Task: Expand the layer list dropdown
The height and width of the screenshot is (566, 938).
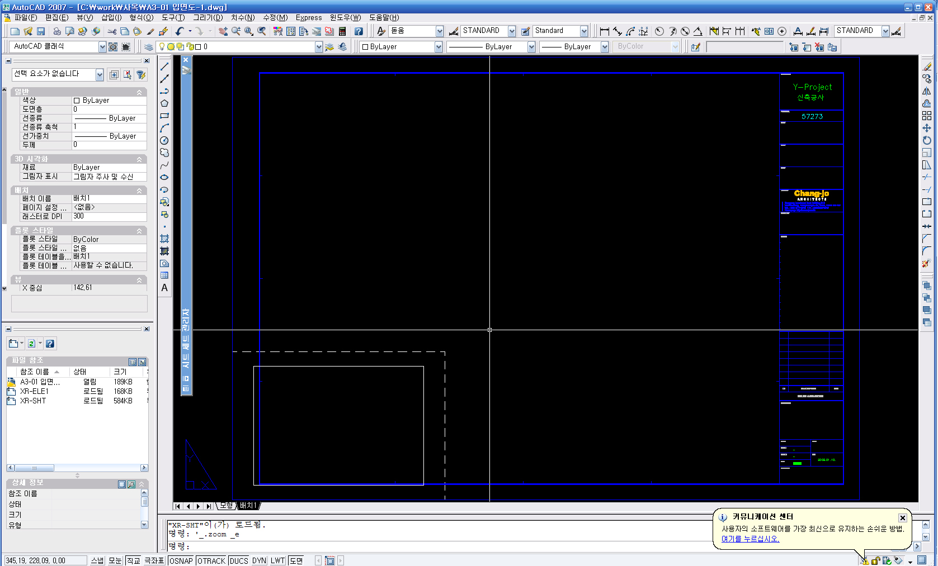Action: 318,47
